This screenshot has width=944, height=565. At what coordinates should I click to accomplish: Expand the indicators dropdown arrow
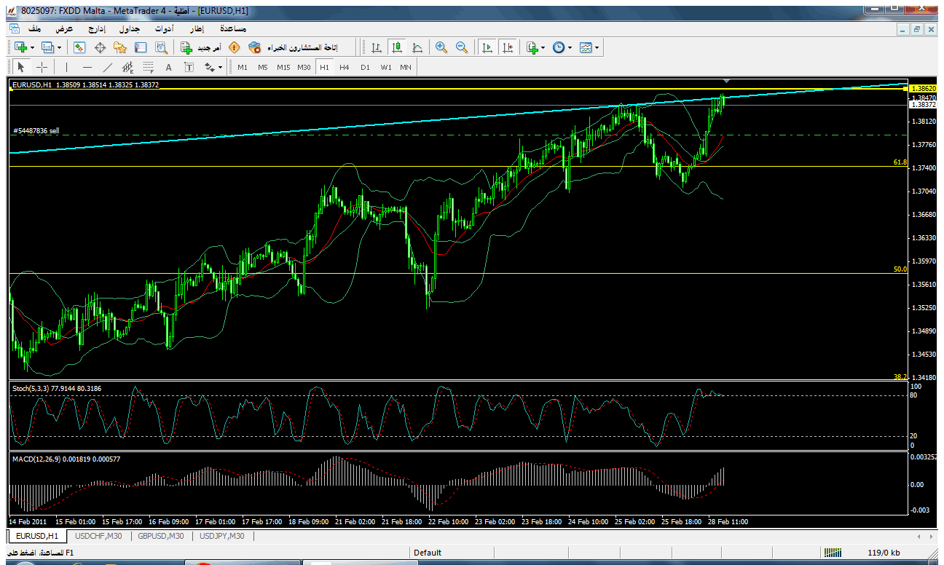click(543, 47)
